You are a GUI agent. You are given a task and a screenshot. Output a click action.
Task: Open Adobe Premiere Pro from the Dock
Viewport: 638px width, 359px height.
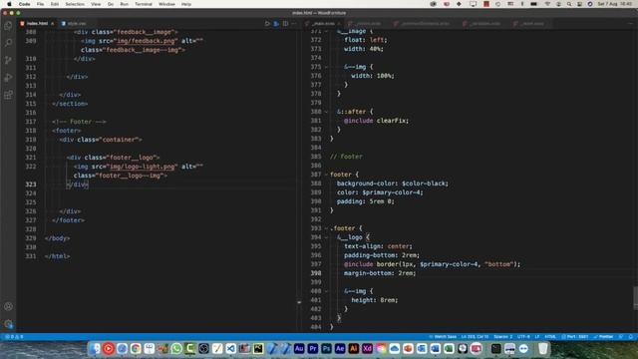pos(312,348)
